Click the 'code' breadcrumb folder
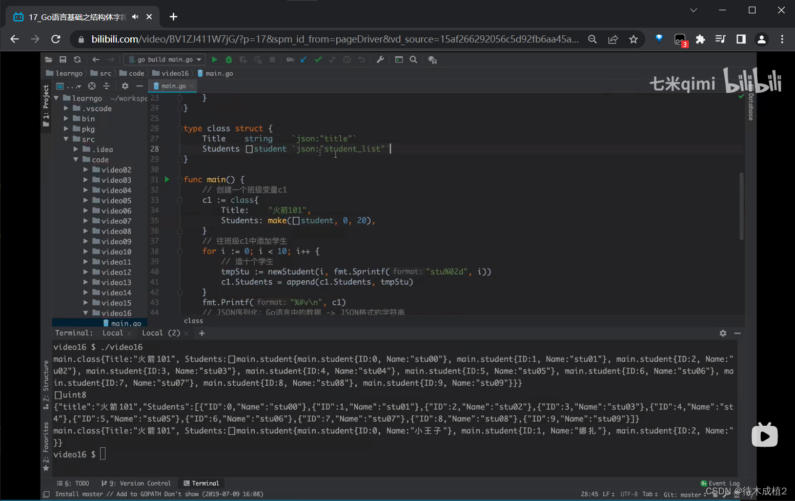The image size is (795, 501). [132, 73]
